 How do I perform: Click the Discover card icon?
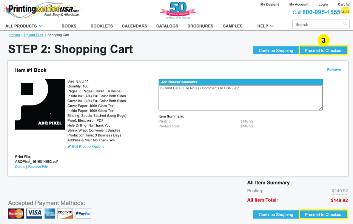click(x=65, y=213)
